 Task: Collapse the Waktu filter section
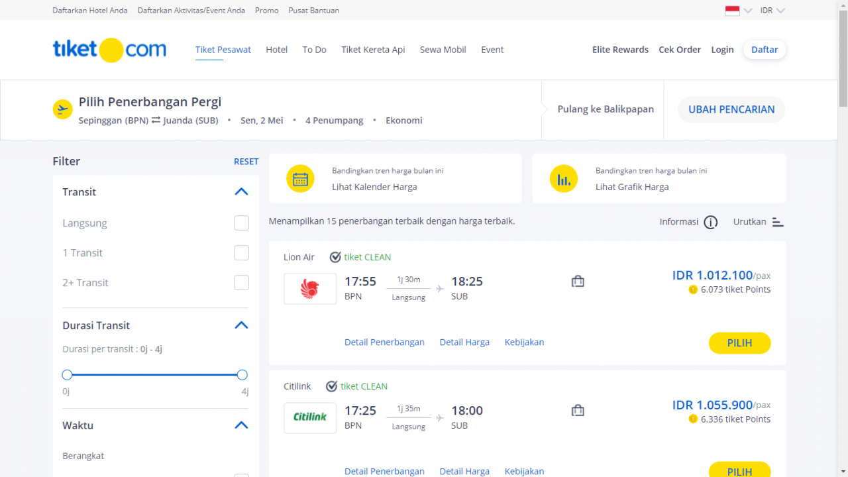pyautogui.click(x=241, y=425)
